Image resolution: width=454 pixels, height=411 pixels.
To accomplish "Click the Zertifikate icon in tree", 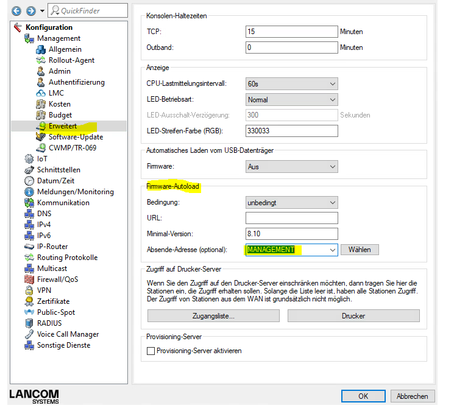I will [29, 301].
